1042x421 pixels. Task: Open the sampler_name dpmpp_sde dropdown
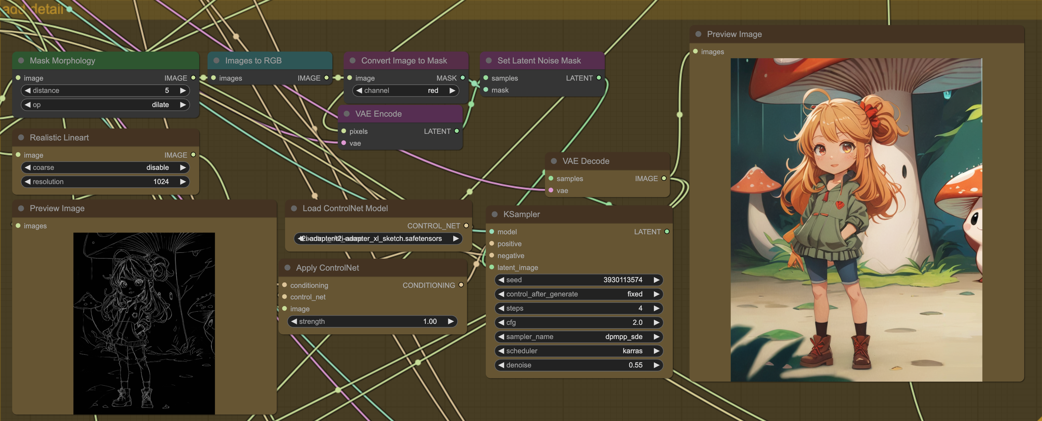pos(579,336)
